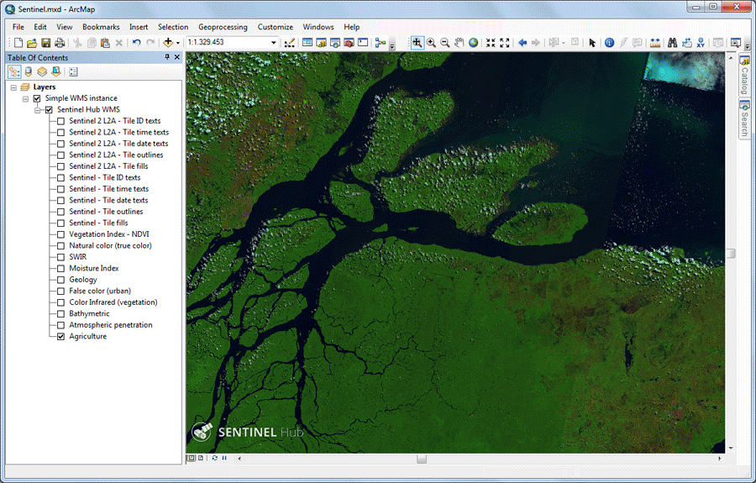Open the Customize menu
Screen dimensions: 756x483
[x=276, y=27]
